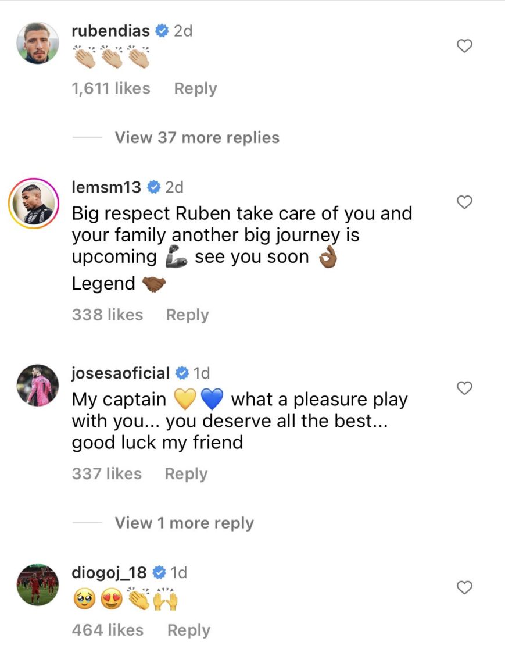Open the list of 1,611 likes on rubendias's comment
This screenshot has width=505, height=663.
110,88
